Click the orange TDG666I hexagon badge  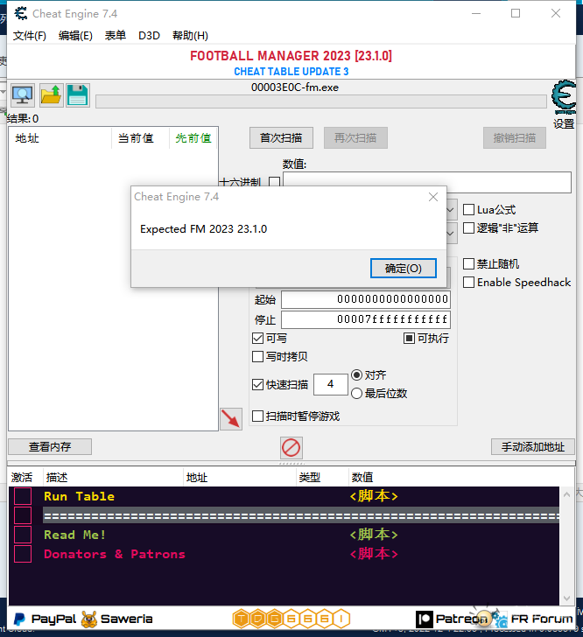pos(291,619)
